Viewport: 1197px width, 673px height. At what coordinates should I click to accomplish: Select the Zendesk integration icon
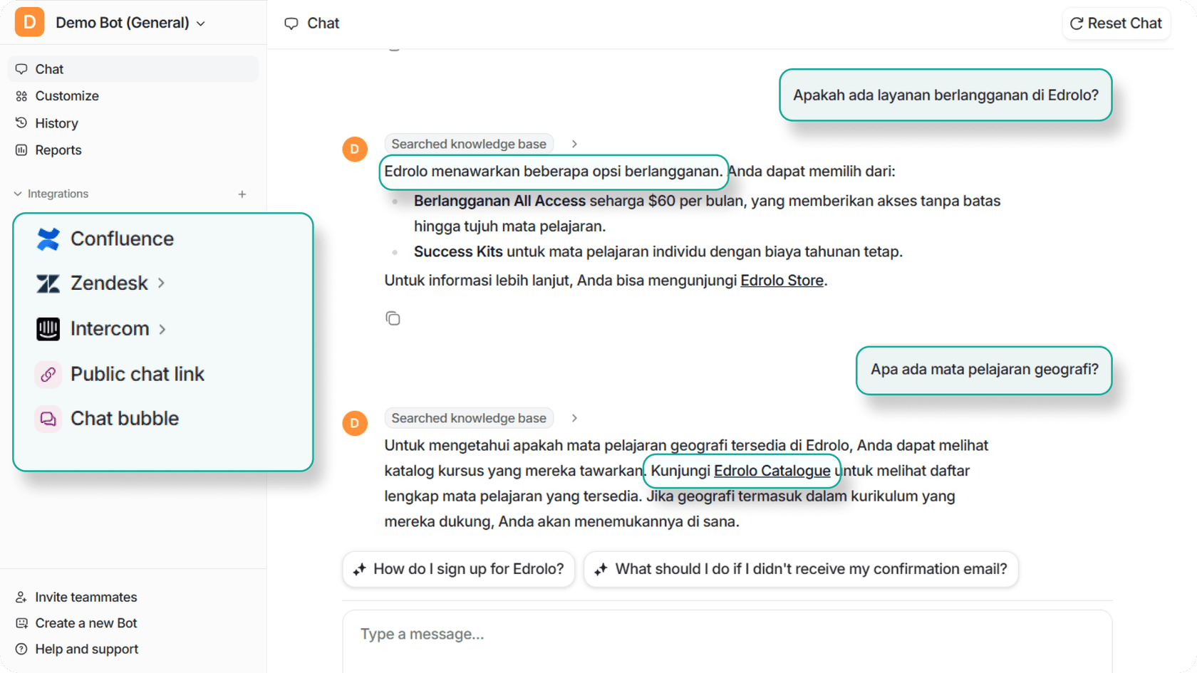click(47, 283)
